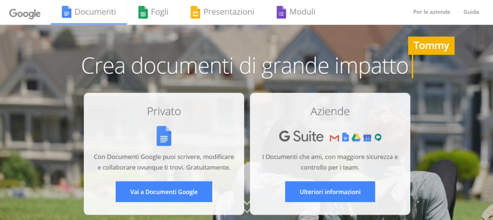Click the Tommy cursor name tag

point(431,46)
